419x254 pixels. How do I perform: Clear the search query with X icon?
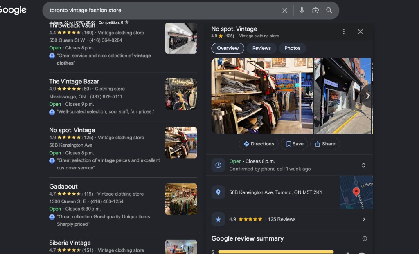[x=285, y=10]
